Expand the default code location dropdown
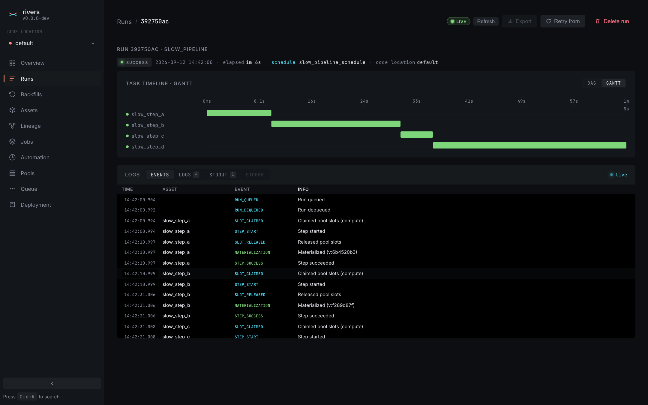The width and height of the screenshot is (648, 405). coord(52,43)
